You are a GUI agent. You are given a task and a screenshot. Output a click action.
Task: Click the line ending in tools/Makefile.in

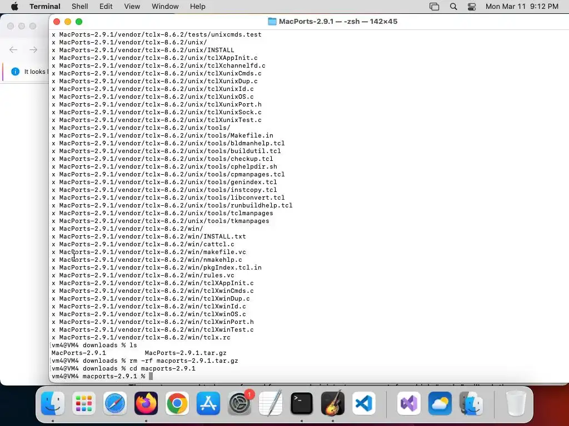click(x=162, y=135)
